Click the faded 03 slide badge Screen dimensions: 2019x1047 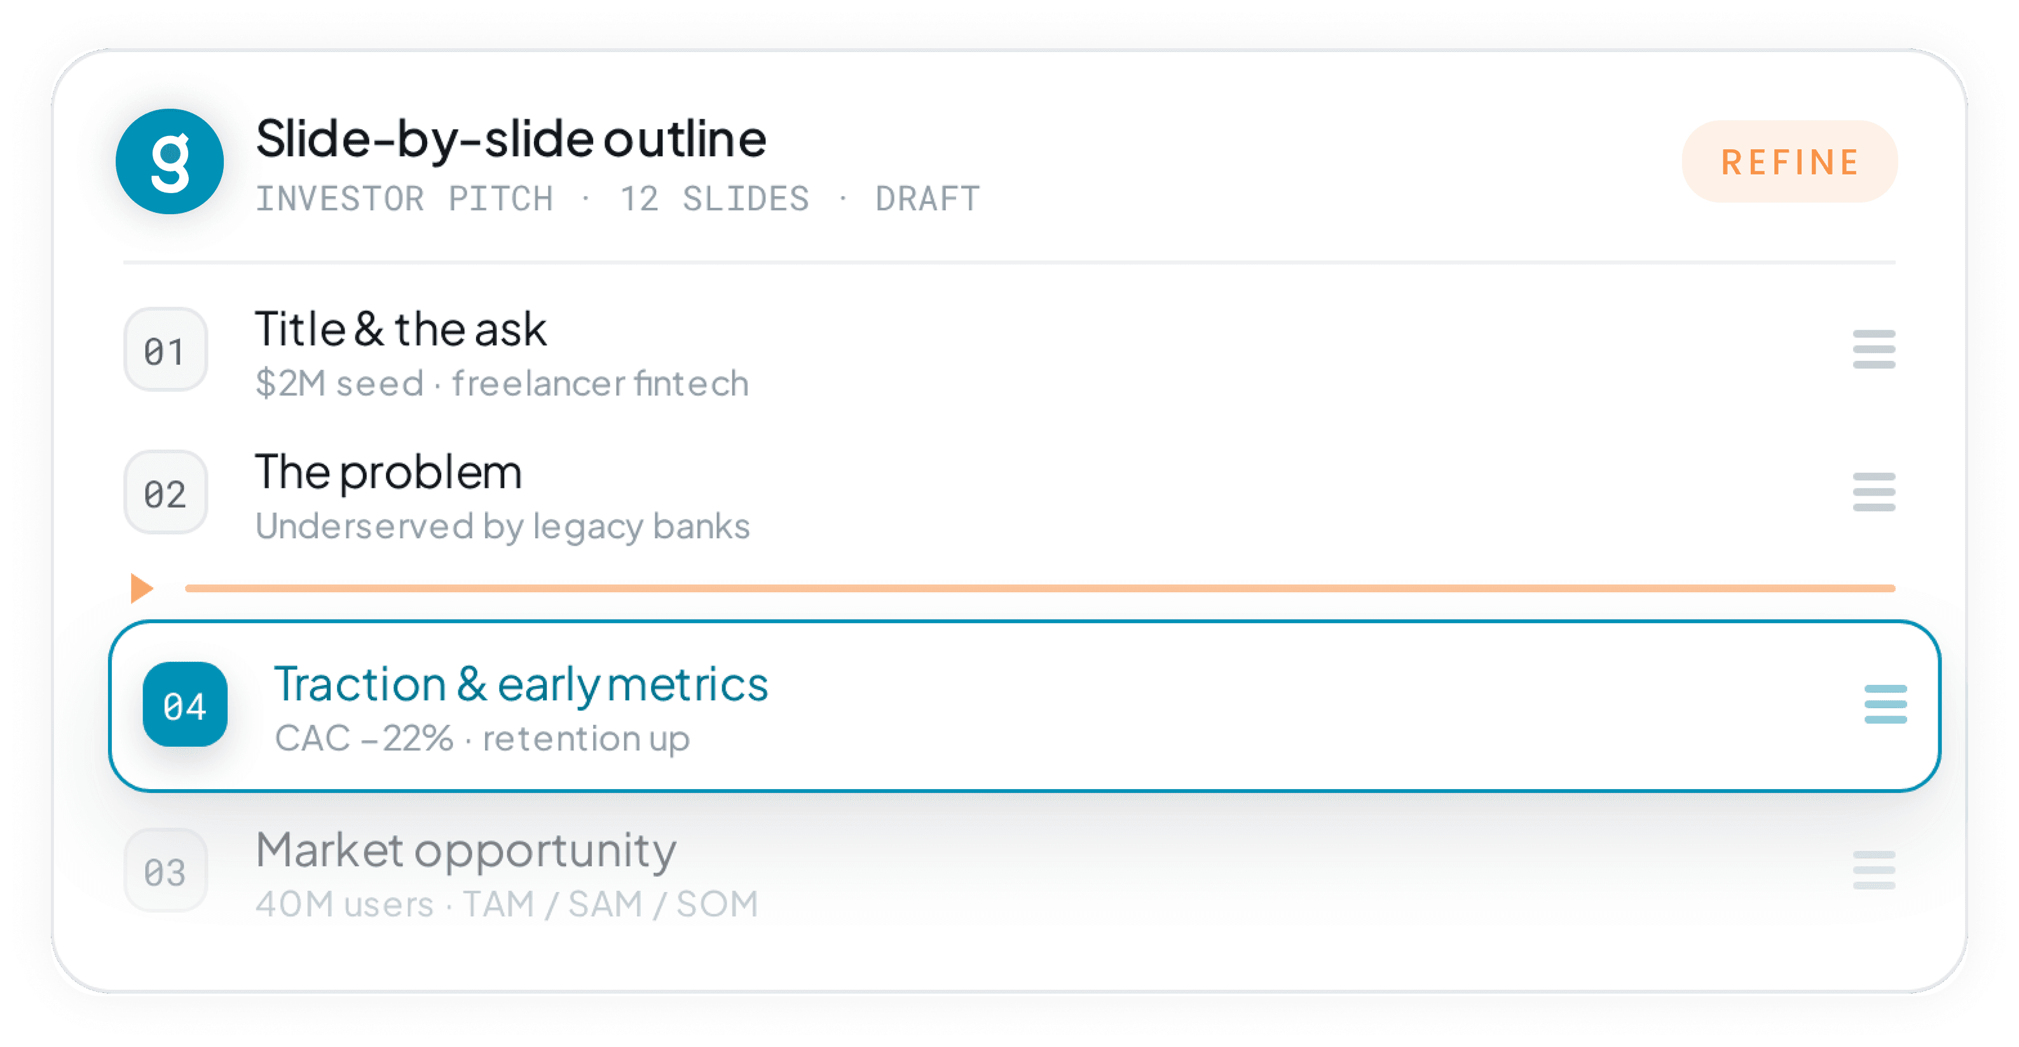pyautogui.click(x=165, y=871)
